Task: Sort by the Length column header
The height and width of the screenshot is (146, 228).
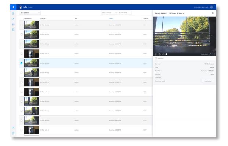Action: click(x=145, y=19)
